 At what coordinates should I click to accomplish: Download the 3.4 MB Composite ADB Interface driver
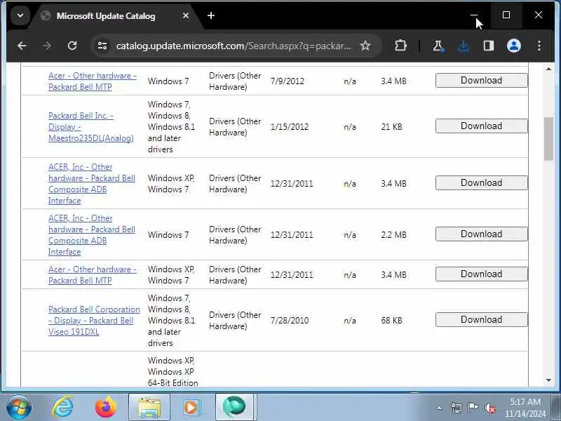click(481, 183)
